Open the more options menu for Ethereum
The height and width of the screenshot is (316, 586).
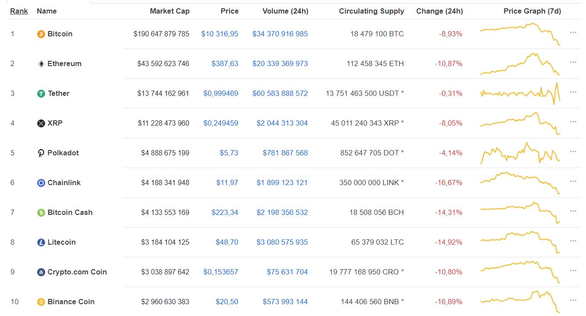(x=573, y=62)
